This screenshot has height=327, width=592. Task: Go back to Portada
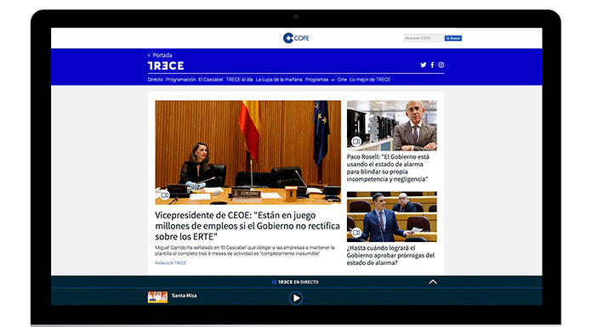[x=160, y=55]
